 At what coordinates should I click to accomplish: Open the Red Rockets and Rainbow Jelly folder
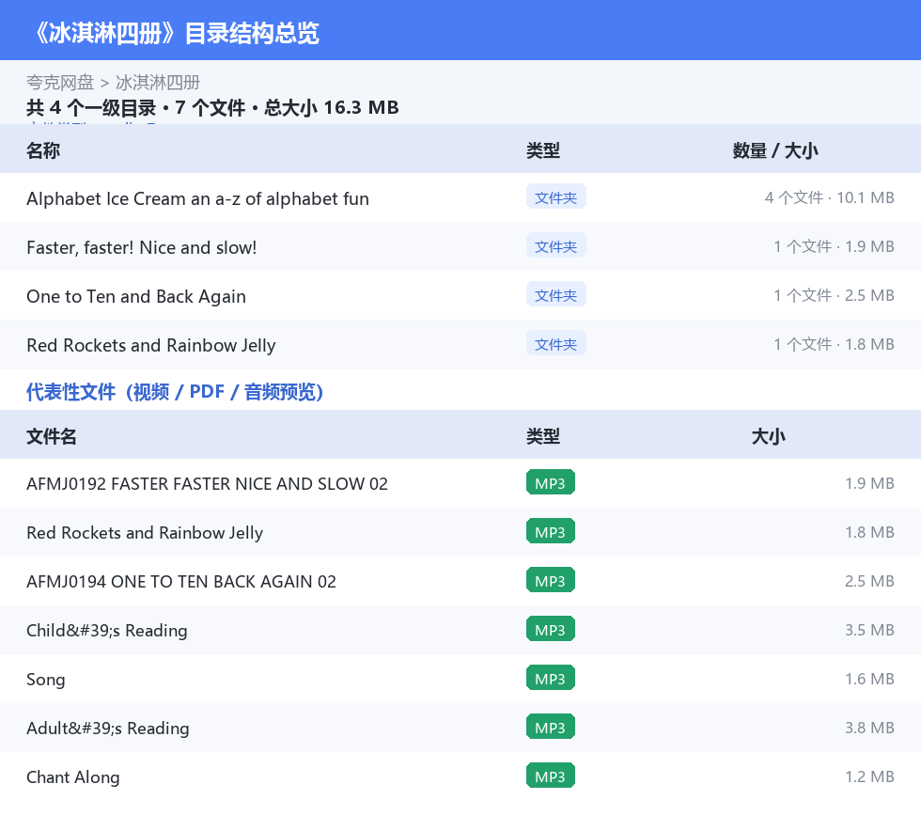coord(460,344)
